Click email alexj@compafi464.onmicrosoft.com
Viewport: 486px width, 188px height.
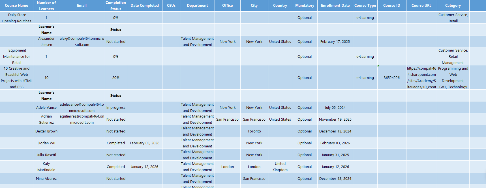click(82, 41)
